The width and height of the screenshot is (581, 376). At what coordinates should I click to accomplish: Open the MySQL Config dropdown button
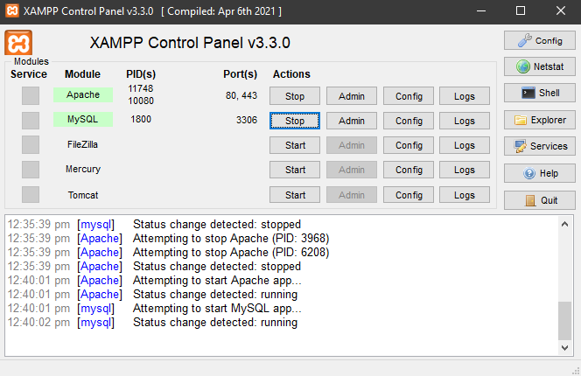pyautogui.click(x=409, y=121)
